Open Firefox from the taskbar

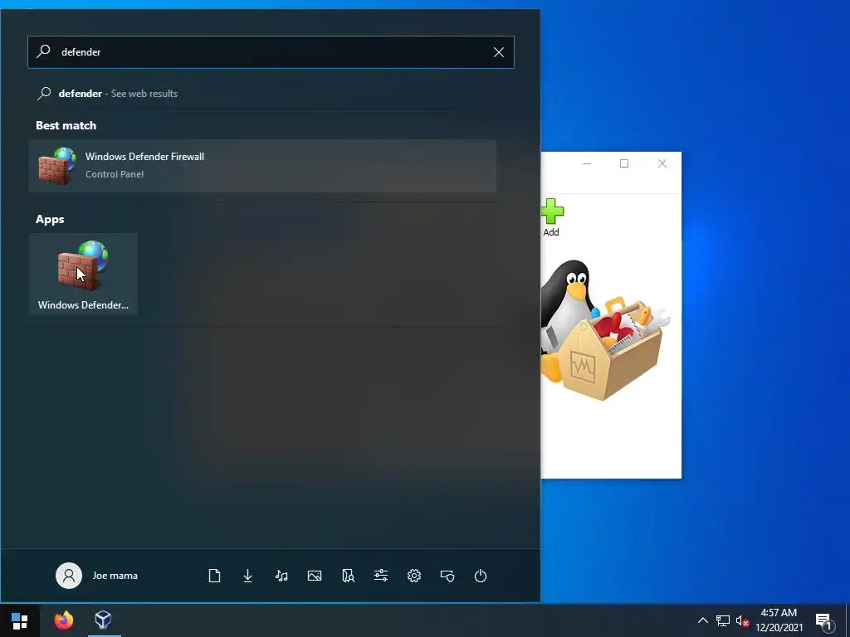tap(63, 620)
